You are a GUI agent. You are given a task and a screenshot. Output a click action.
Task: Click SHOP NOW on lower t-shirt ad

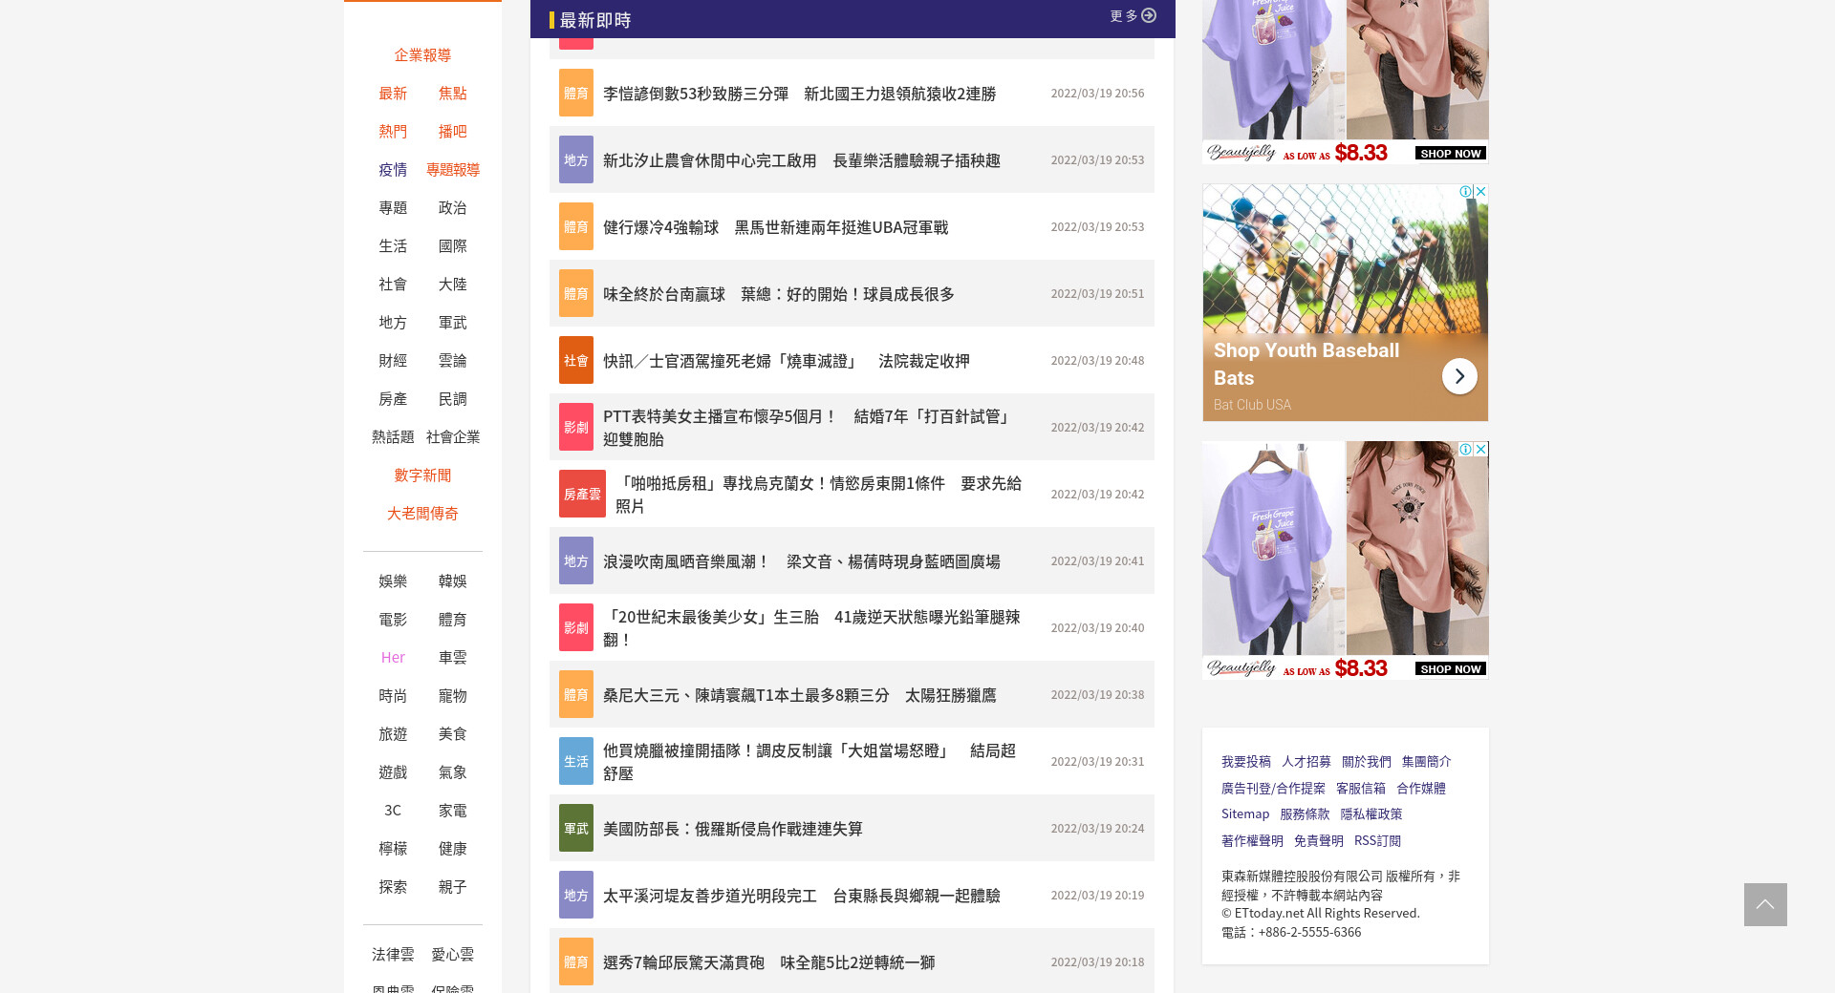tap(1450, 669)
